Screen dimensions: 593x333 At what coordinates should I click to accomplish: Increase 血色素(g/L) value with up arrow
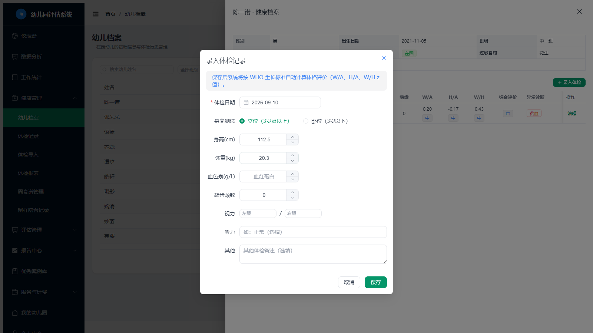pyautogui.click(x=292, y=174)
